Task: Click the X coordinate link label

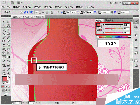Action: click(62, 12)
